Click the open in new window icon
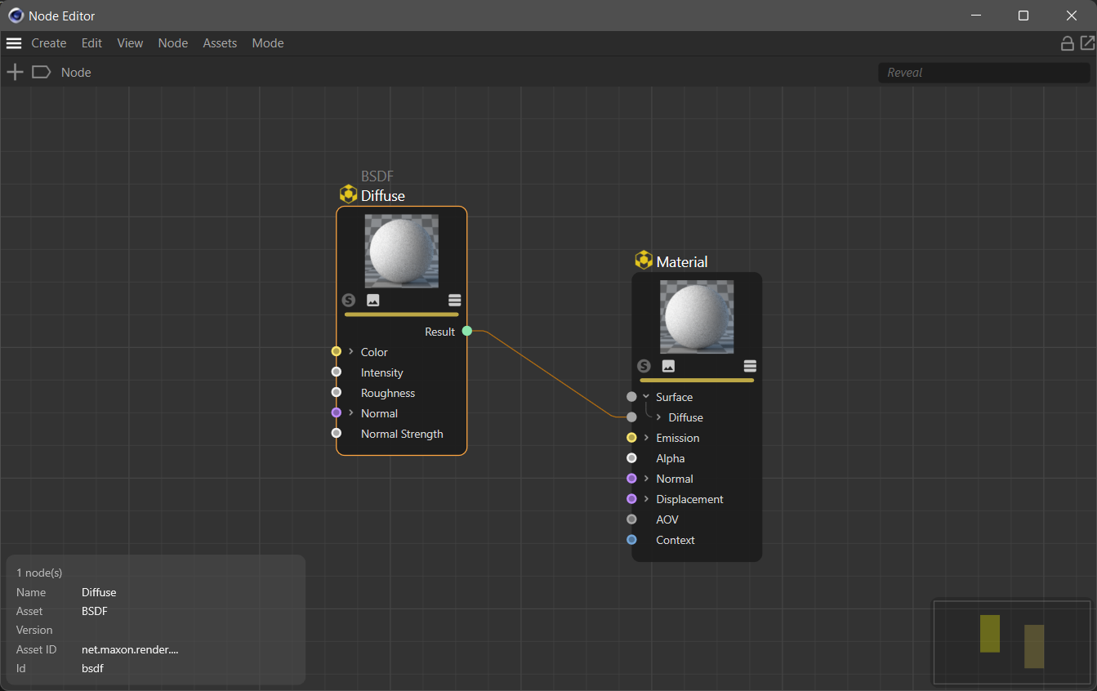1097x691 pixels. coord(1087,43)
